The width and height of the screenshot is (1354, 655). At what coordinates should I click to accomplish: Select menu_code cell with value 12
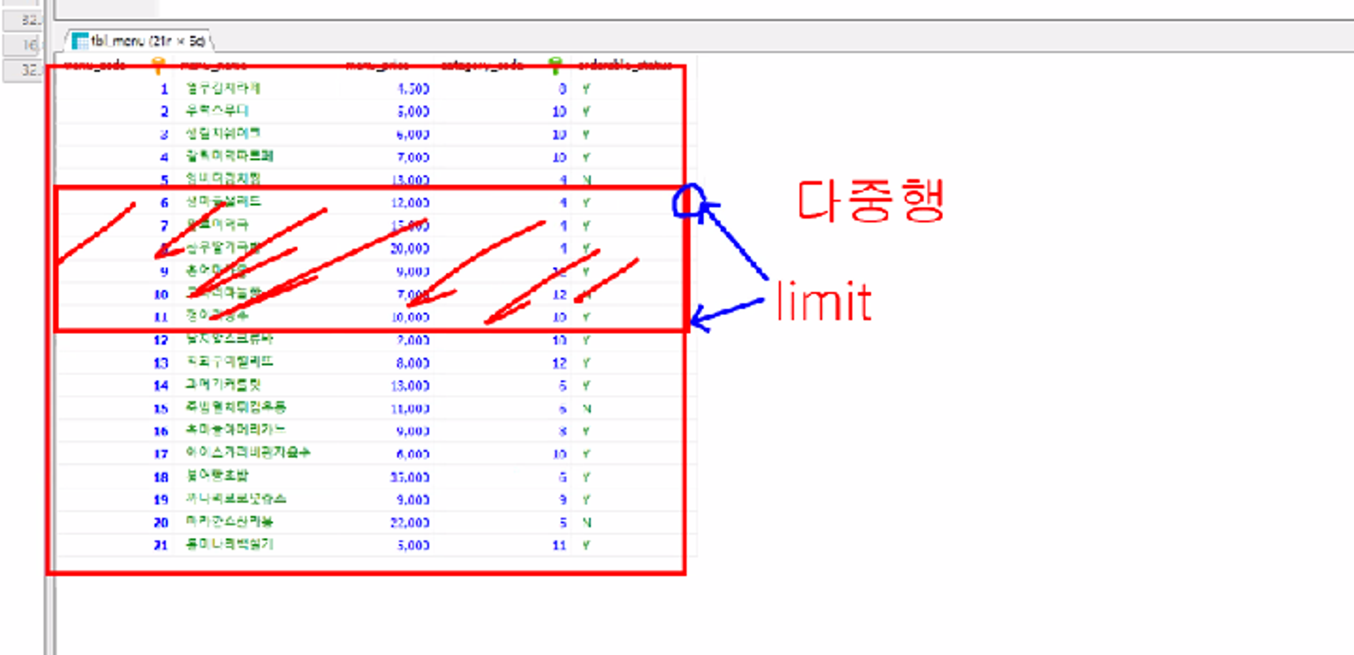[x=160, y=340]
